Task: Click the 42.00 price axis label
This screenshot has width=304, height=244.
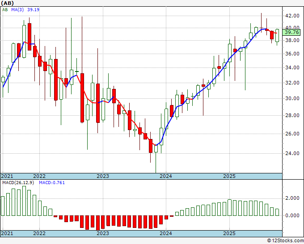Action: [292, 16]
